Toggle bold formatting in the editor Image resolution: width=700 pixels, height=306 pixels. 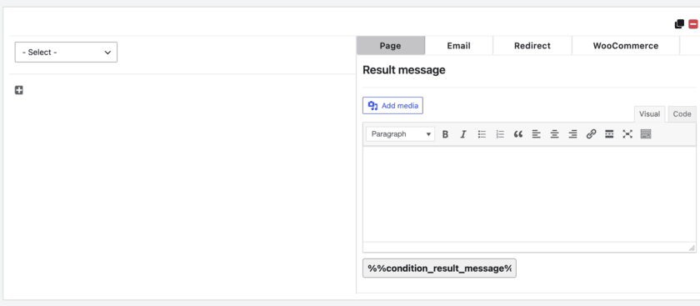445,134
